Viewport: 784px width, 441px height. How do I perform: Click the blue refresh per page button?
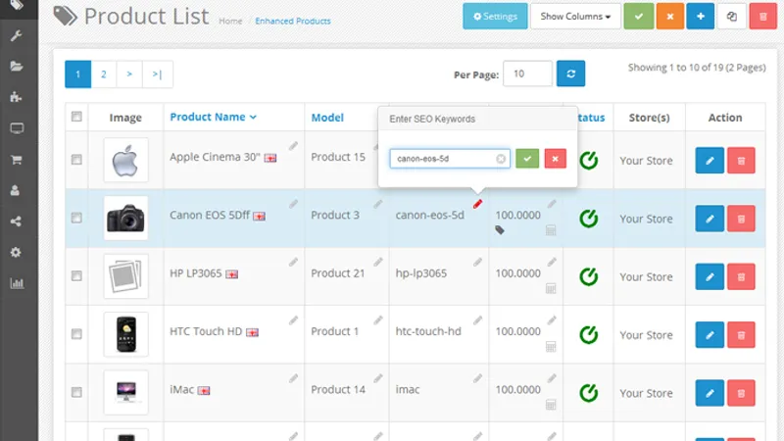(x=570, y=73)
